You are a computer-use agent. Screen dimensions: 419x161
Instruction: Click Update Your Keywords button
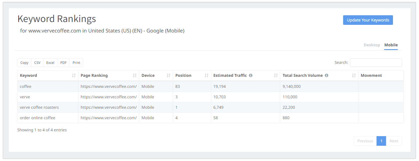click(x=368, y=20)
